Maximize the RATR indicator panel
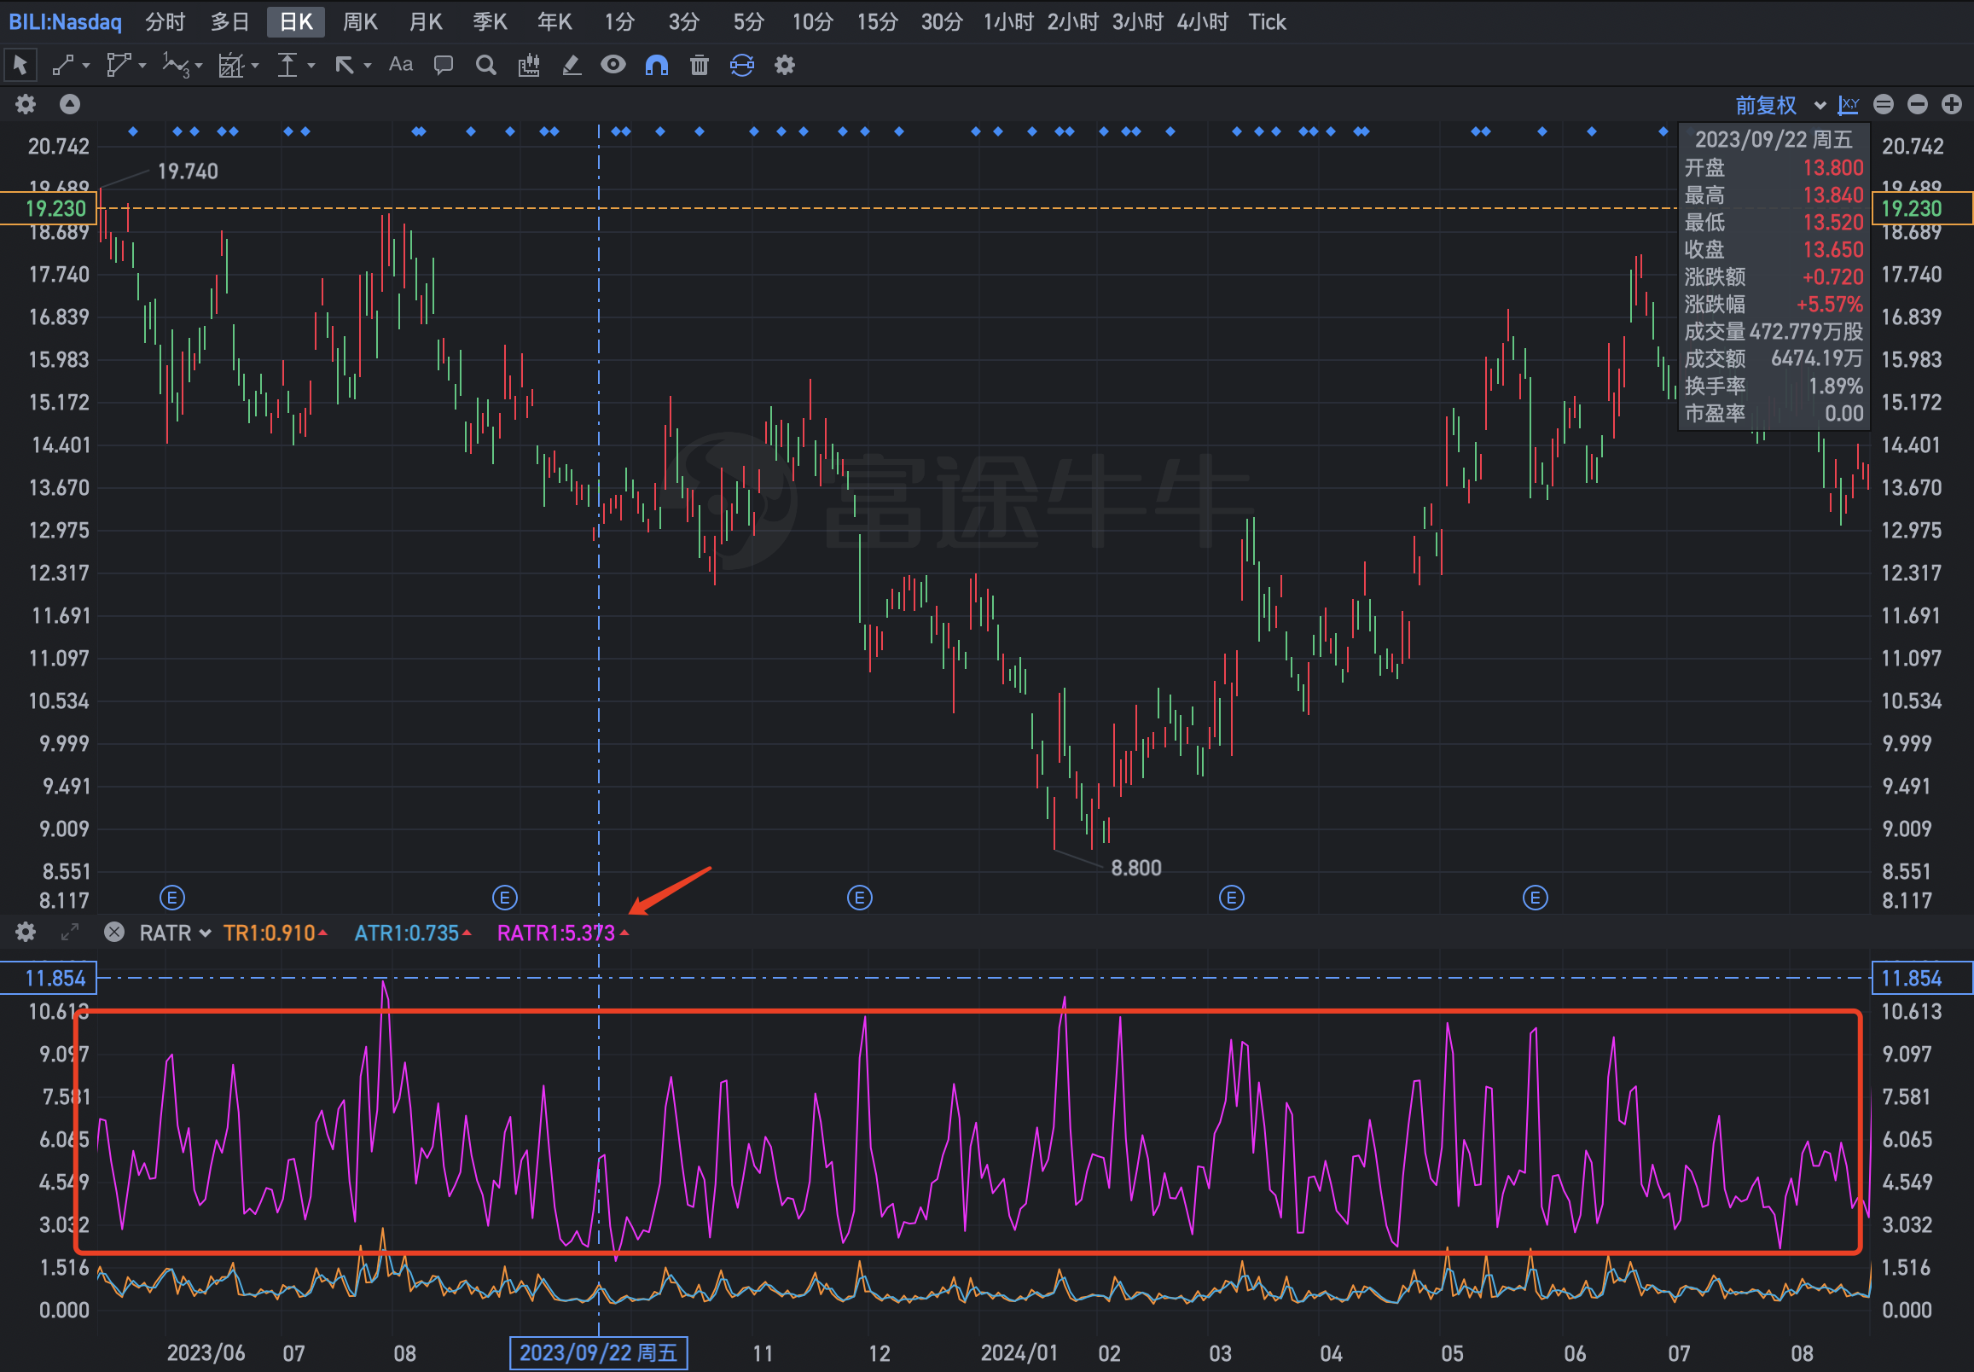The image size is (1974, 1372). tap(70, 932)
